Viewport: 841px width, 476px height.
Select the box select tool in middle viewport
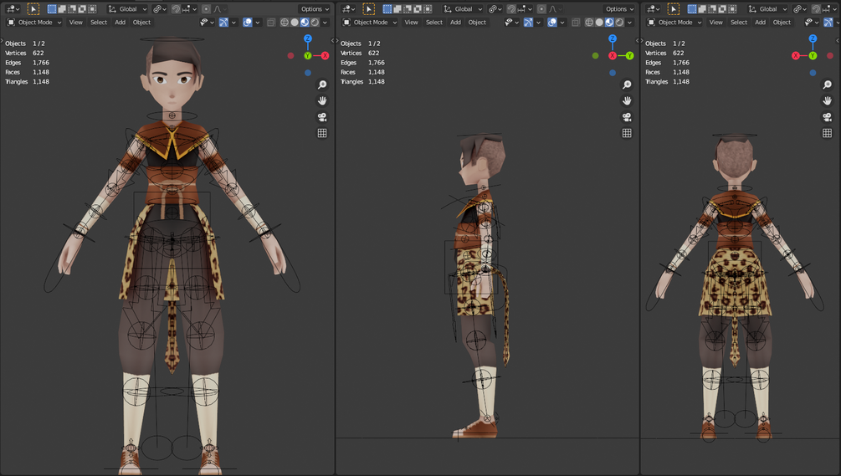pos(368,9)
